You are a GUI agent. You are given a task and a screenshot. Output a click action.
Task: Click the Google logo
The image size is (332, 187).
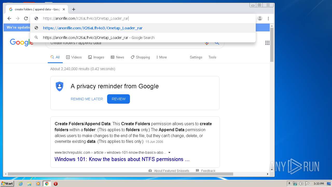[x=22, y=42]
